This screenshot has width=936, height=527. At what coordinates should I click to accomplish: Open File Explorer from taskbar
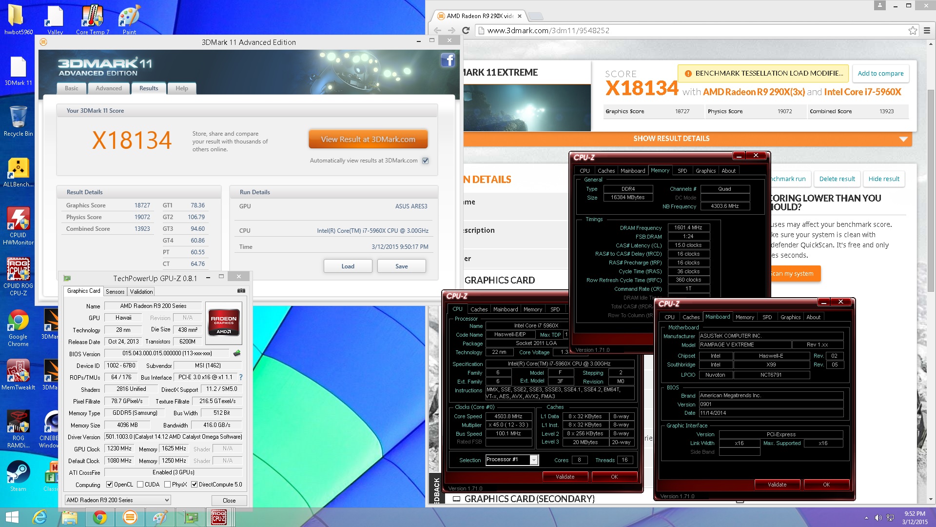70,517
